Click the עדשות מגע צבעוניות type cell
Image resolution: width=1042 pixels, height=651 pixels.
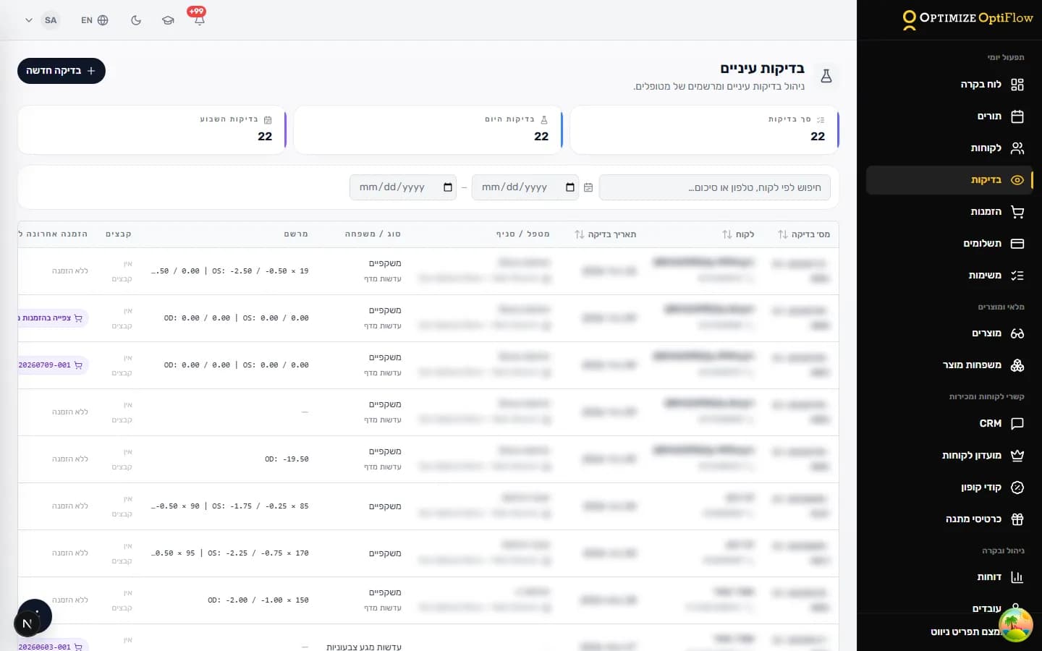pos(364,647)
